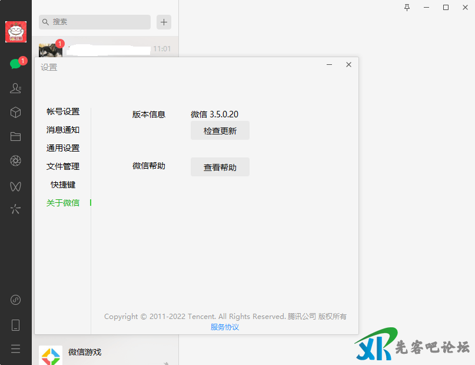Viewport: 475px width, 365px height.
Task: Open the Chats icon in sidebar
Action: click(x=15, y=64)
